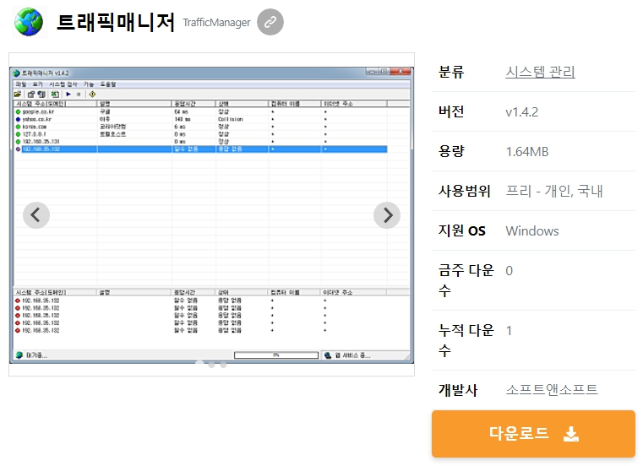Select the second carousel indicator dot
The image size is (643, 466).
click(x=211, y=365)
